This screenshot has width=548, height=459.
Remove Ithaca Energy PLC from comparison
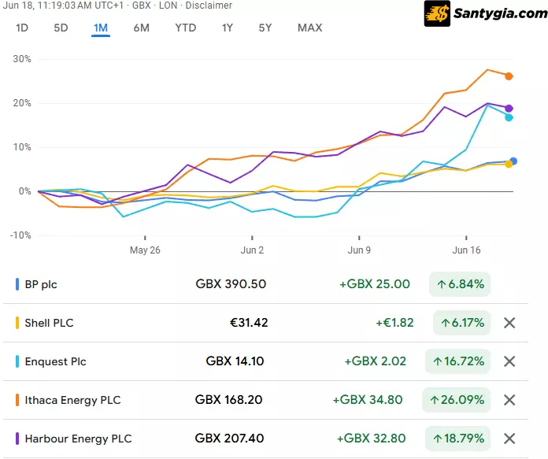tap(509, 400)
